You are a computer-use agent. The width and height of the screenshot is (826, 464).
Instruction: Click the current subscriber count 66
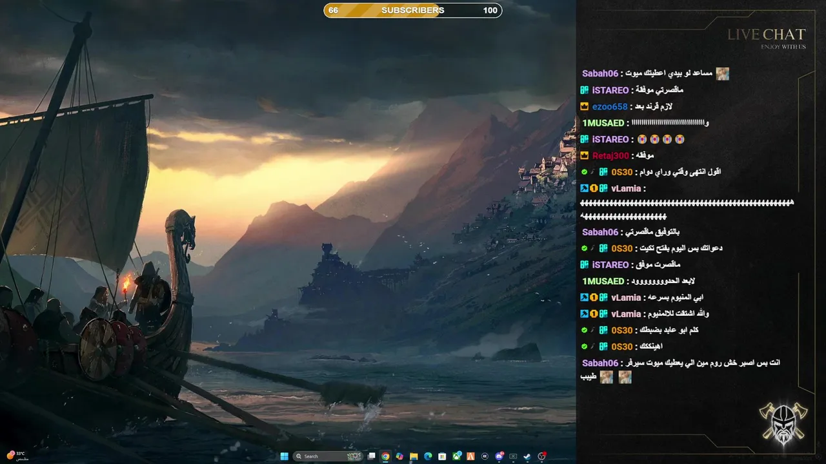click(x=333, y=10)
